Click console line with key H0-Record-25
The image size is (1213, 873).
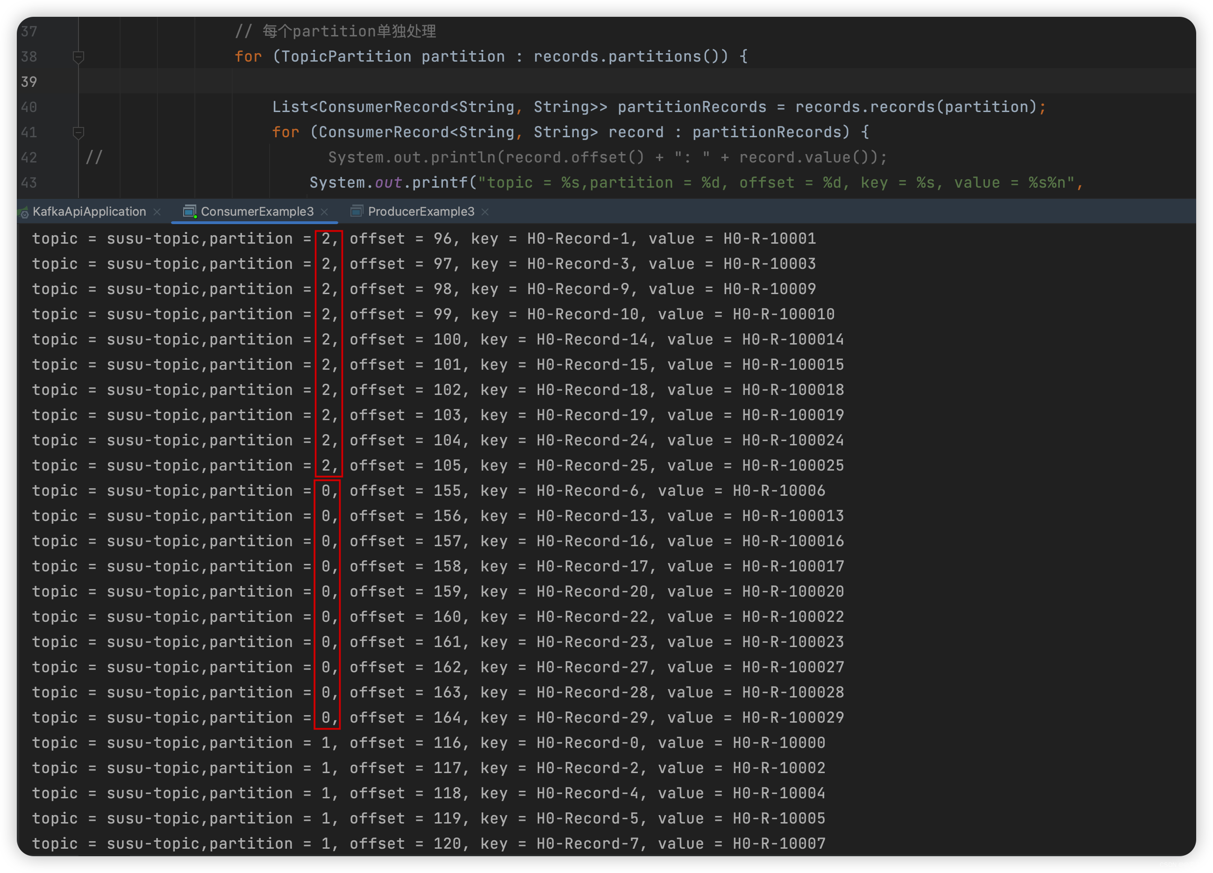[438, 465]
